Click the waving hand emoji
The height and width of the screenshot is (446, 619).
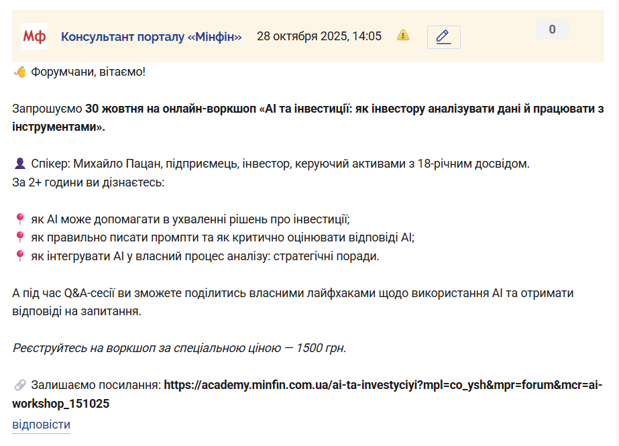(19, 72)
